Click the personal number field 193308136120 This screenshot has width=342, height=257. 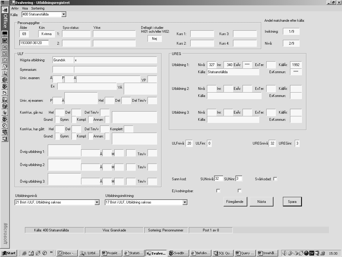click(x=34, y=43)
